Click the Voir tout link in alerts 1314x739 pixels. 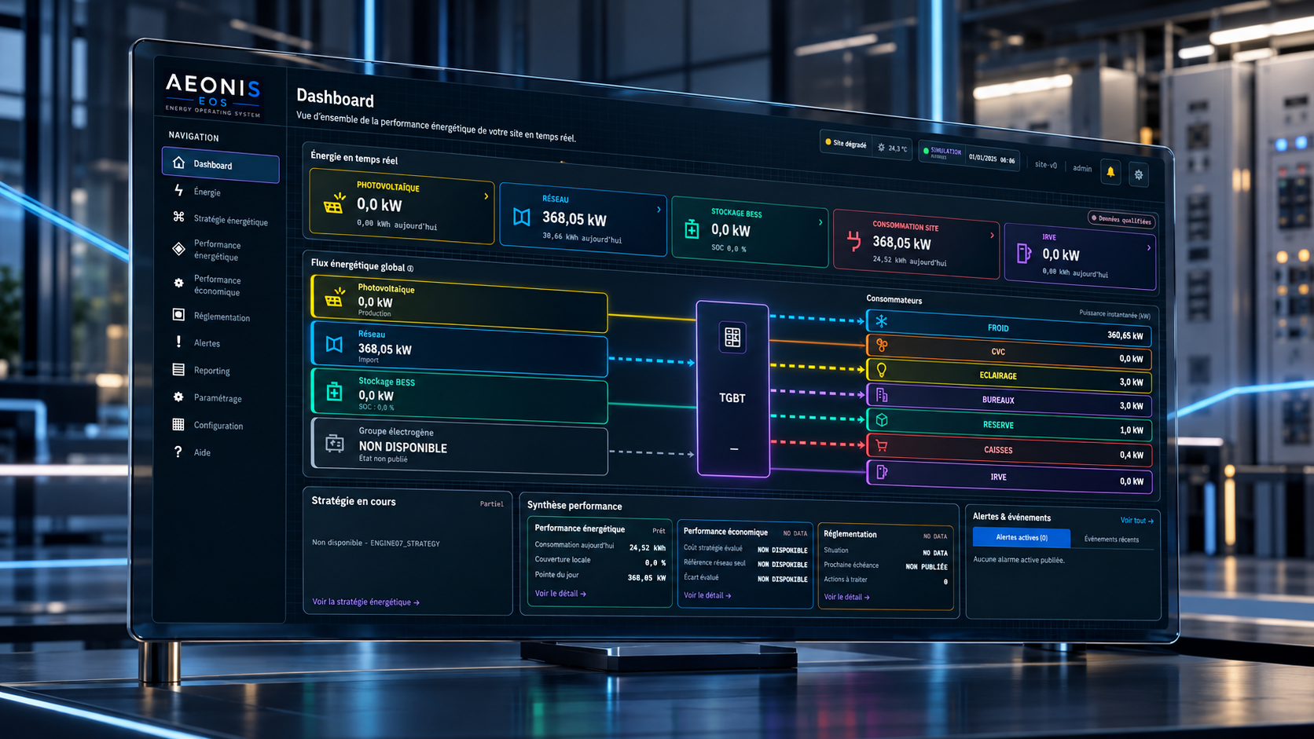pos(1136,521)
